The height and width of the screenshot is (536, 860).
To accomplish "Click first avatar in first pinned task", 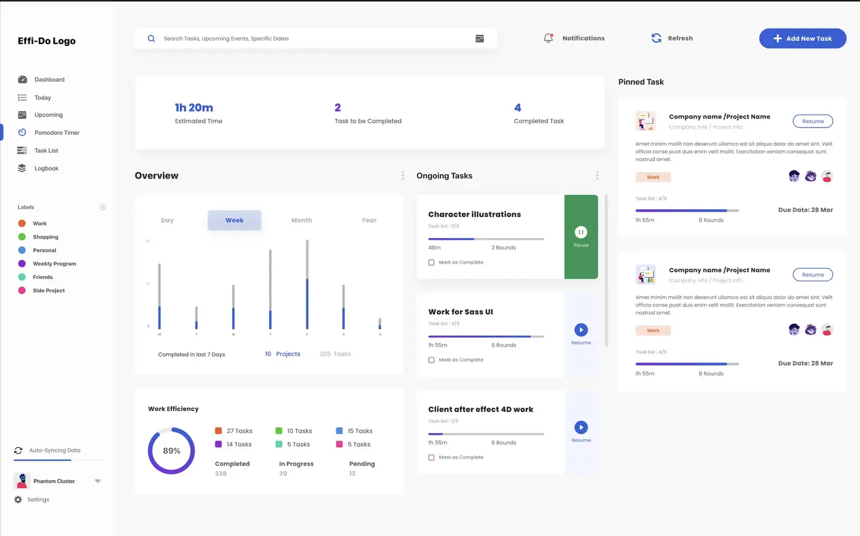I will coord(794,177).
